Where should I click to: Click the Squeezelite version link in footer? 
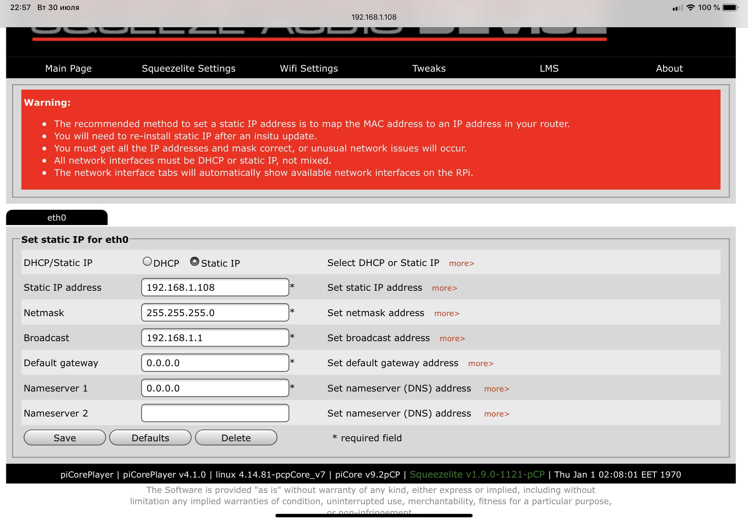pyautogui.click(x=477, y=474)
